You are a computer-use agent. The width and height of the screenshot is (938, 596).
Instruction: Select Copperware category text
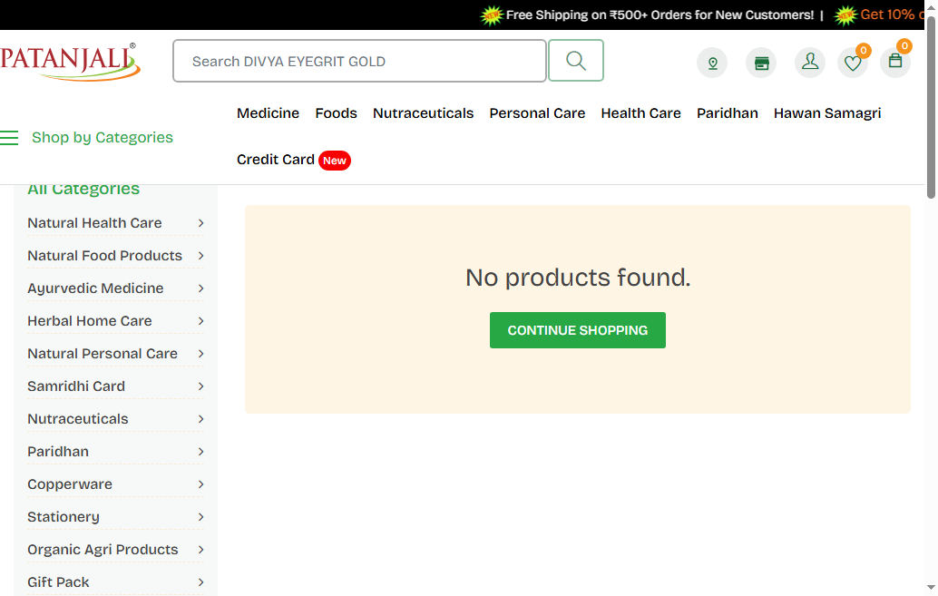point(70,484)
